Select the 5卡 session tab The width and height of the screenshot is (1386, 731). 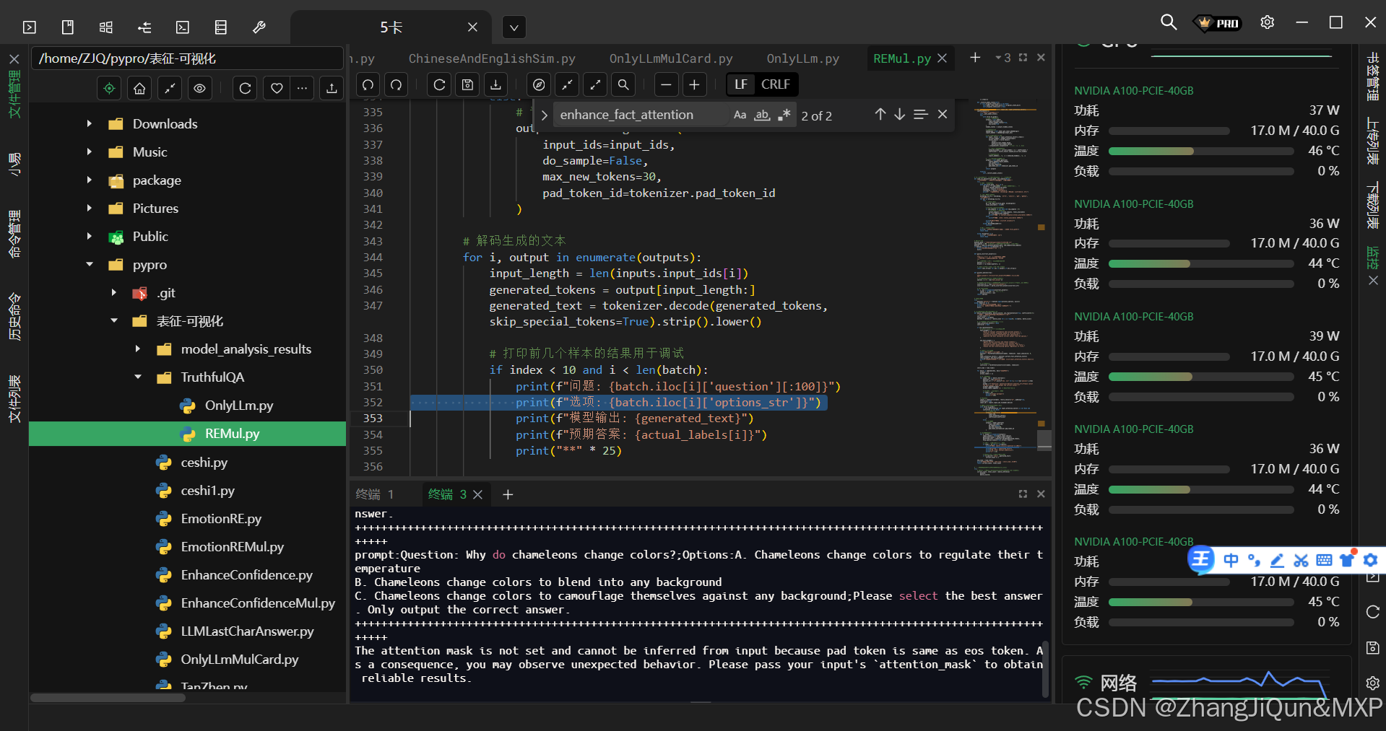click(391, 27)
